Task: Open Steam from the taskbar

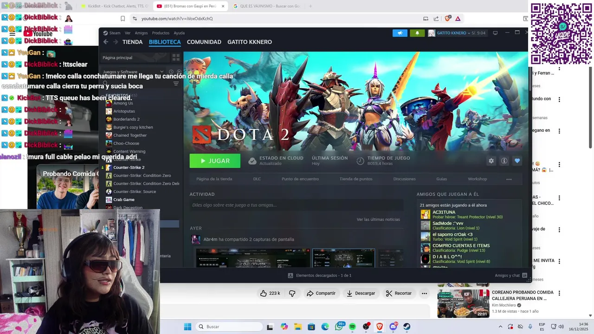Action: (407, 327)
